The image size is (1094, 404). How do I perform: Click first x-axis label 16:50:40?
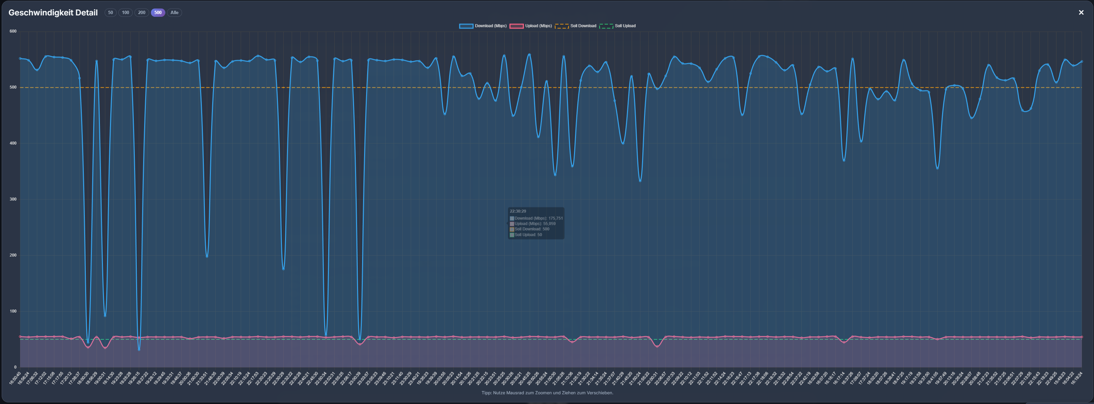point(15,378)
